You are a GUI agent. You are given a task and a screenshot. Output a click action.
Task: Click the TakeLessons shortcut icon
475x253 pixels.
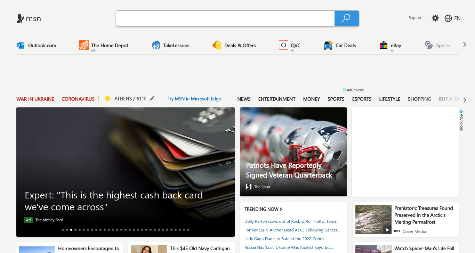pyautogui.click(x=156, y=45)
